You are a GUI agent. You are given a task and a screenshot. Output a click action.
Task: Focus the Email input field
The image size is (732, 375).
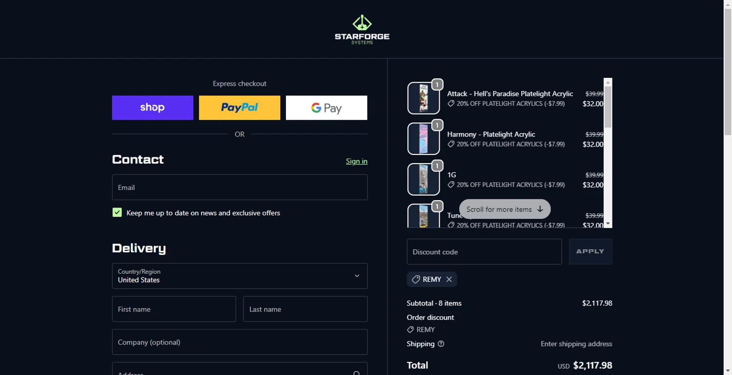[x=240, y=187]
